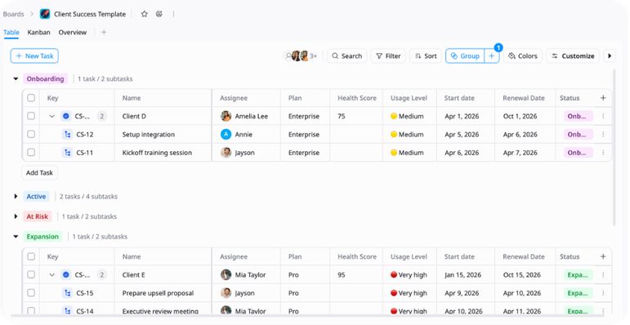Open row menu for Client D
Image resolution: width=630 pixels, height=325 pixels.
pos(603,116)
